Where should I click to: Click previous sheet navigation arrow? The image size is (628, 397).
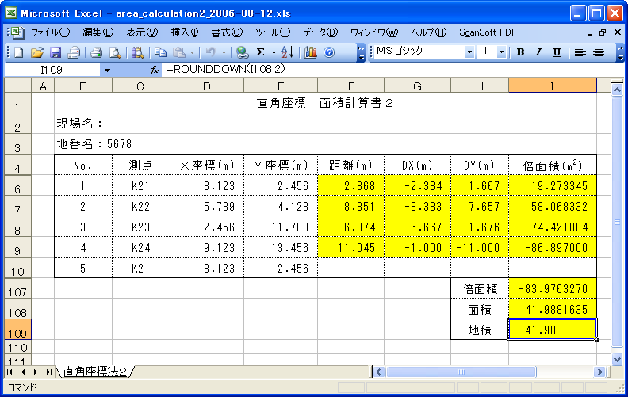(23, 372)
